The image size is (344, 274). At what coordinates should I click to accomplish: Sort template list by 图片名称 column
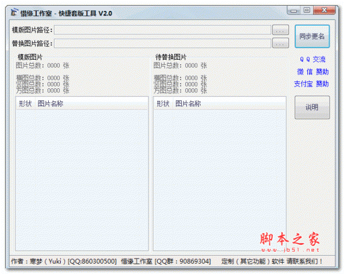[91, 104]
